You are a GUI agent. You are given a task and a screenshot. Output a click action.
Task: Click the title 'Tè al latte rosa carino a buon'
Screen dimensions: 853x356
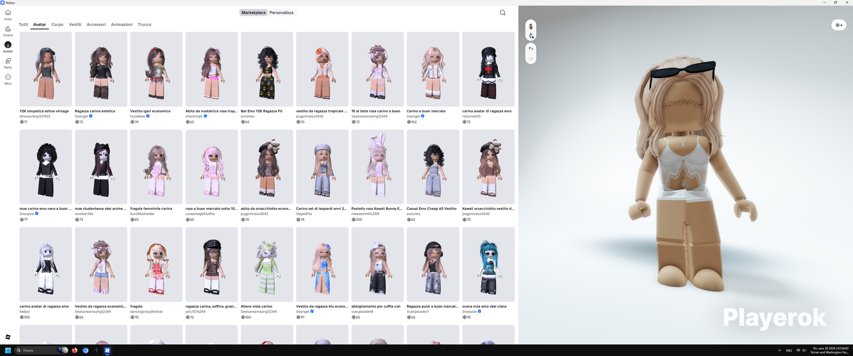(x=376, y=111)
